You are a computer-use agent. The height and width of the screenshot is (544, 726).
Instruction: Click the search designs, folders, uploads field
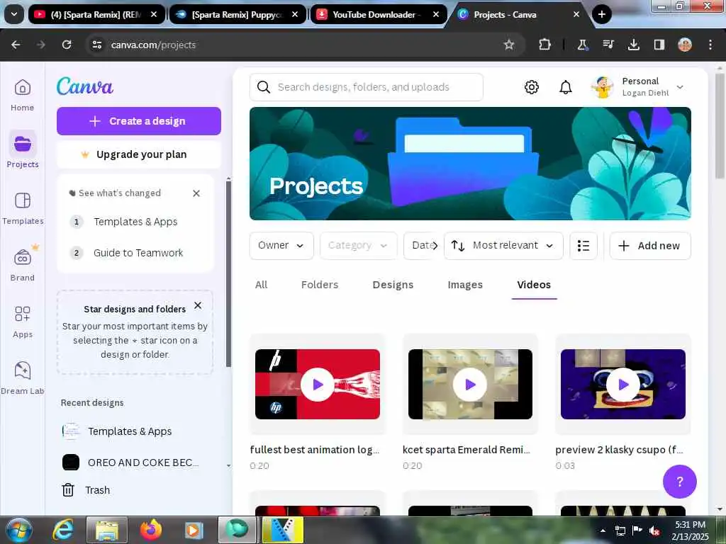coord(367,87)
